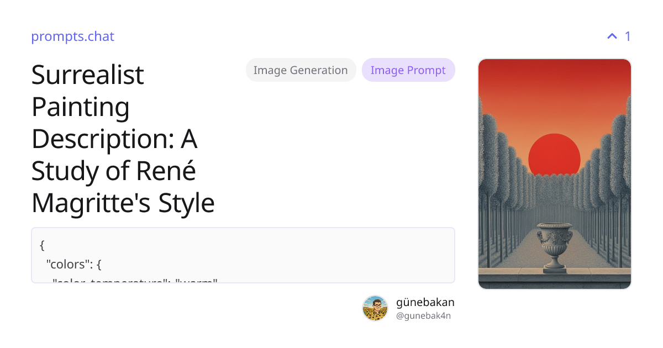Open the prompts.chat site link
This screenshot has width=663, height=348.
tap(72, 36)
